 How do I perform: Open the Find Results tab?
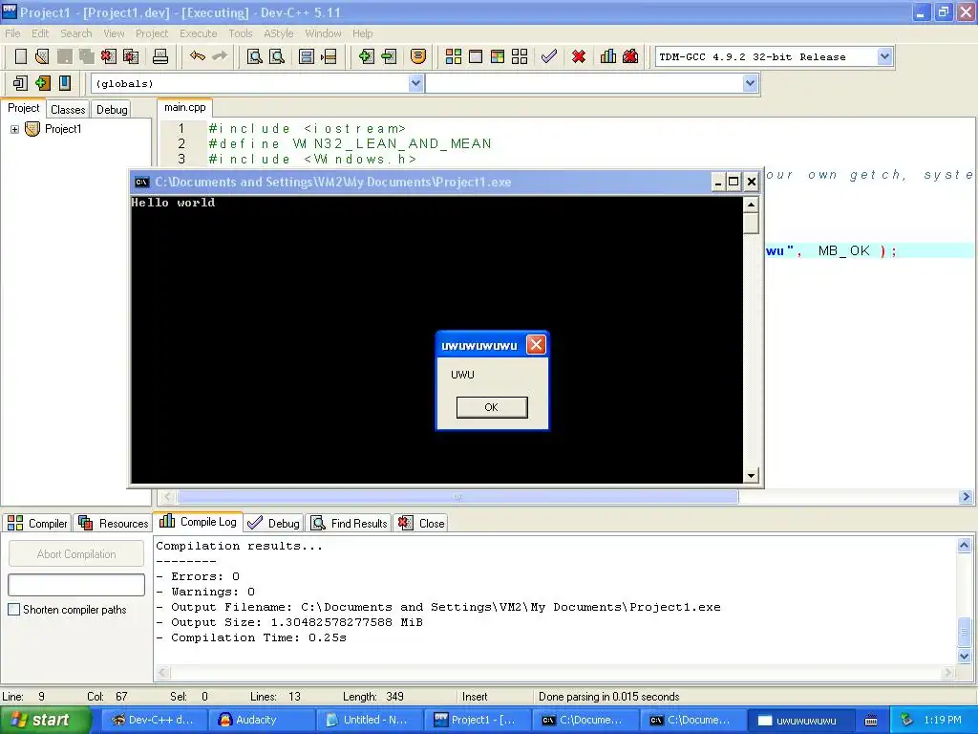pos(350,523)
